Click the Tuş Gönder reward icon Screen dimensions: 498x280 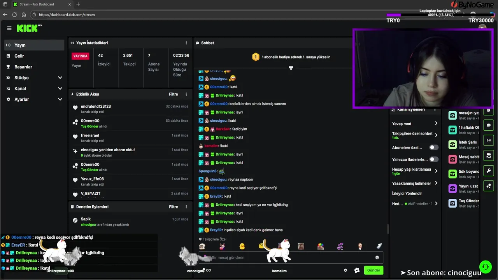click(x=452, y=203)
